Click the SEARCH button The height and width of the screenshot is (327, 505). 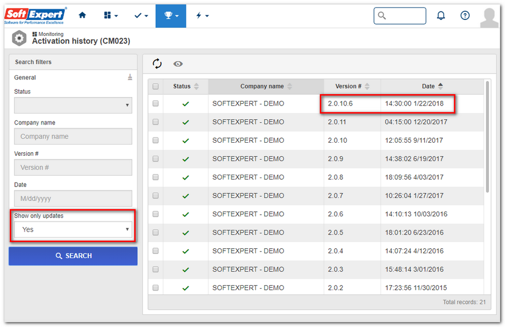point(73,256)
